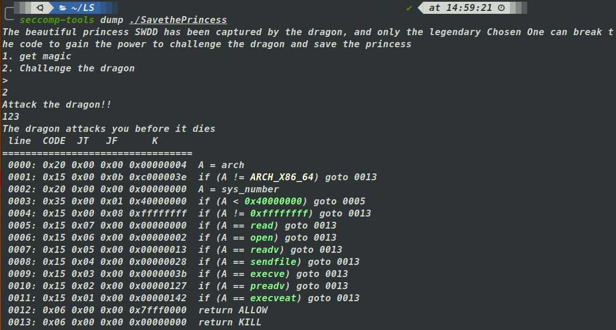Click the '1. get magic' menu option
616x330 pixels.
click(x=37, y=56)
